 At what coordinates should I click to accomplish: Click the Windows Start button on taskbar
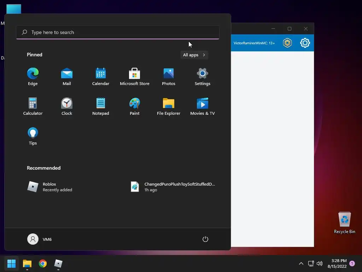pyautogui.click(x=11, y=263)
